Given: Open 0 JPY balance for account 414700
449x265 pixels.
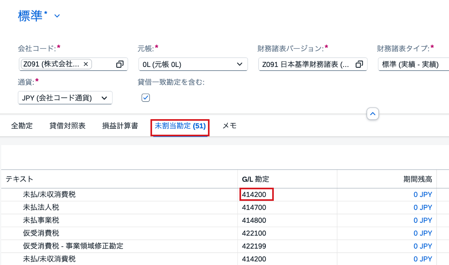Looking at the screenshot, I should coord(423,208).
